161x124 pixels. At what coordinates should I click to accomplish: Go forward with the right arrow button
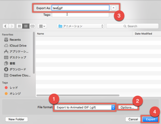tap(12, 26)
